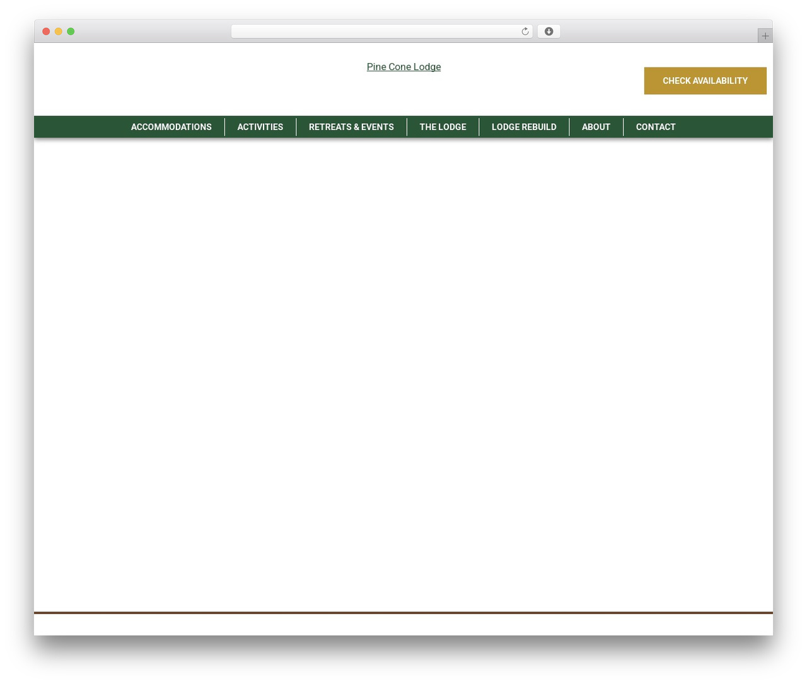Open the Accommodations menu
The height and width of the screenshot is (684, 807).
171,127
